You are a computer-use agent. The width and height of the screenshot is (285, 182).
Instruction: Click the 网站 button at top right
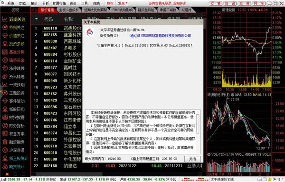(259, 3)
